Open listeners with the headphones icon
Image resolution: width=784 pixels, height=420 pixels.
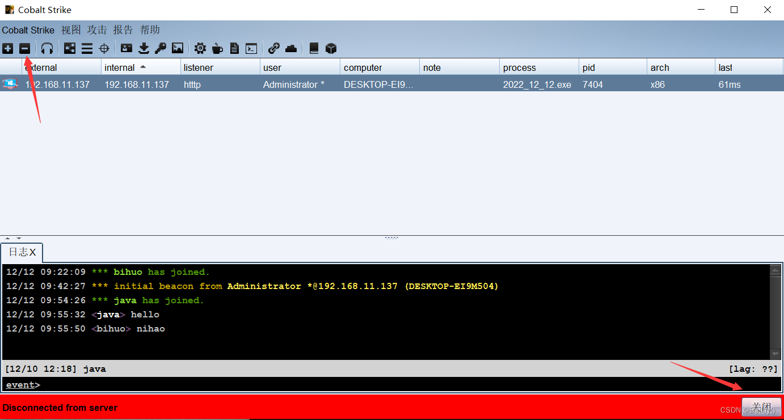point(47,49)
